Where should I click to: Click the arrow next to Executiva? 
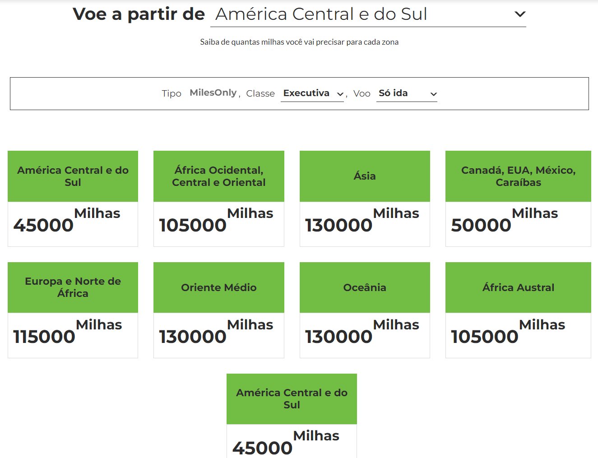[340, 94]
